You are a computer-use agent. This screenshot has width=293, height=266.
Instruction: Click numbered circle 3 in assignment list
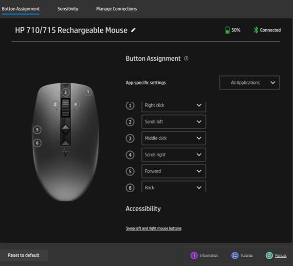tap(130, 139)
